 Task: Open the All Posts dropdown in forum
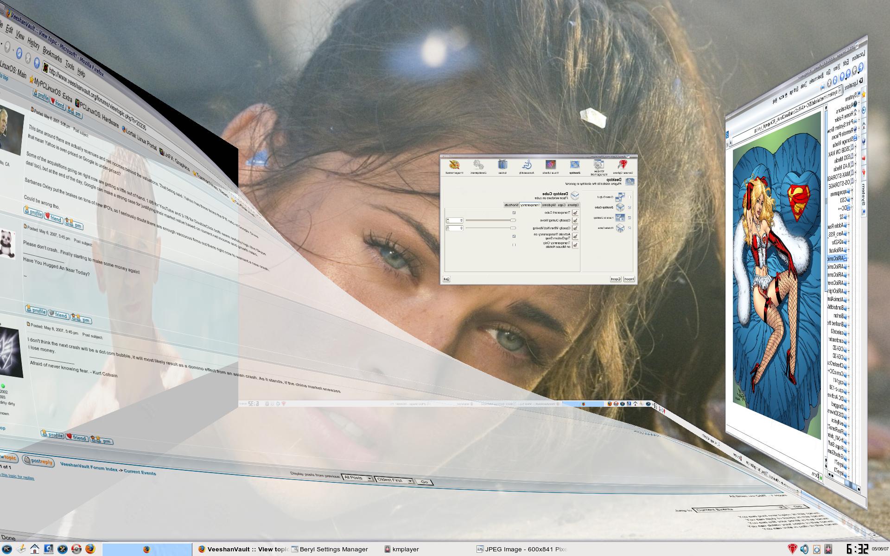click(356, 478)
